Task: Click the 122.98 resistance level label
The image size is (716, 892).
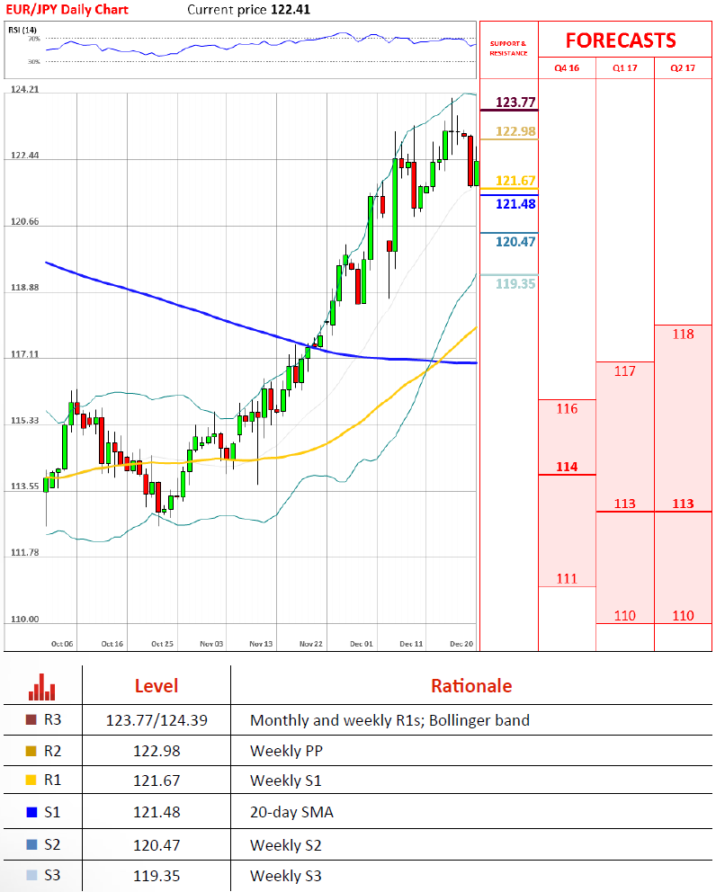Action: coord(515,131)
